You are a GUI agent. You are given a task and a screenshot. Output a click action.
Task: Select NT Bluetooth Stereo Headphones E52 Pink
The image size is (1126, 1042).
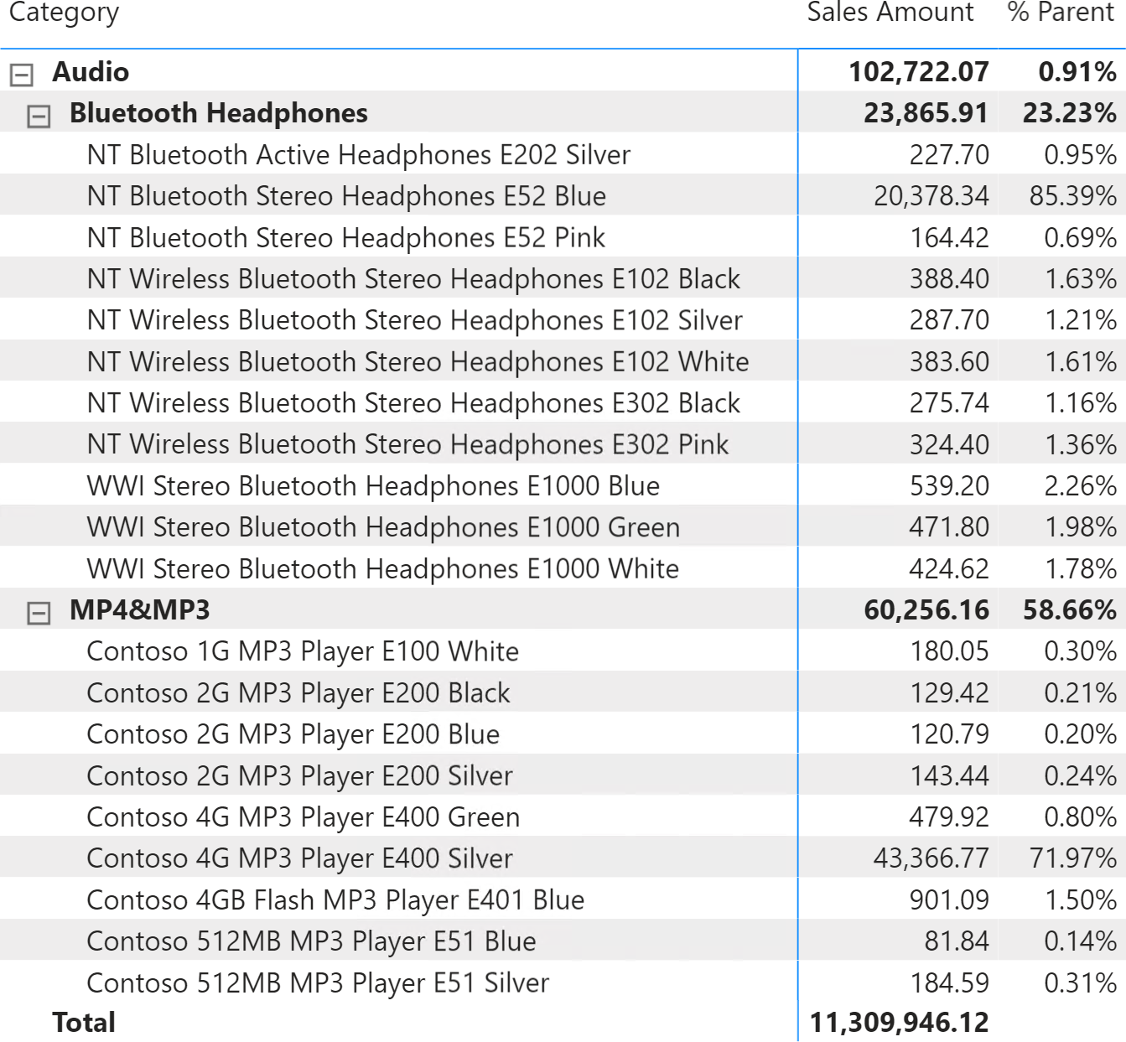tap(346, 237)
